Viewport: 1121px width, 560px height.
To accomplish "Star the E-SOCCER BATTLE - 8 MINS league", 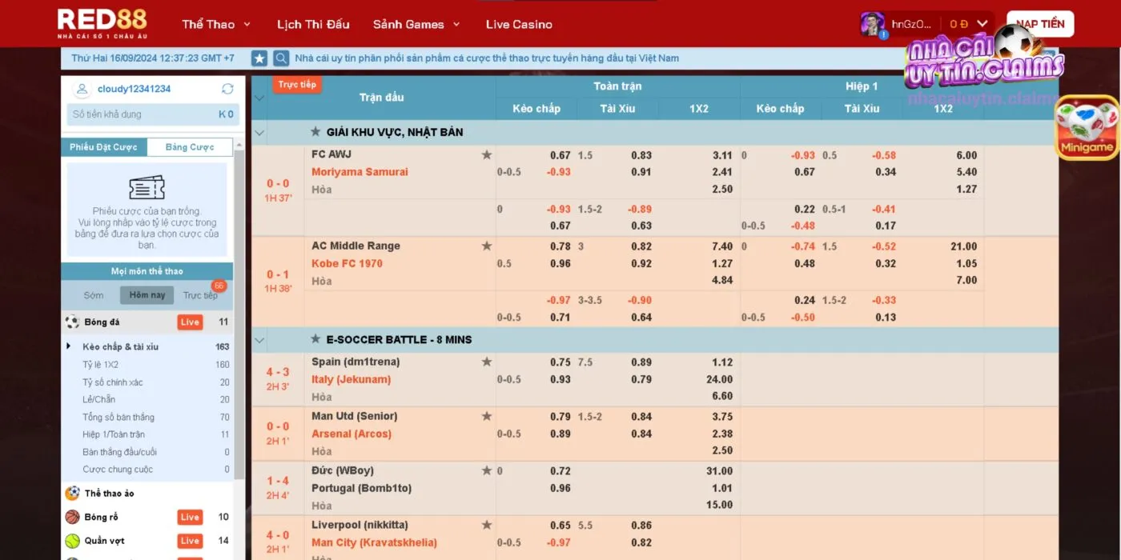I will (315, 339).
